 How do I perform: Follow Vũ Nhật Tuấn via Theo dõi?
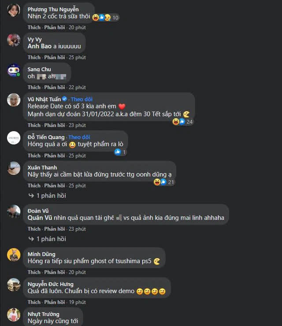(x=82, y=99)
